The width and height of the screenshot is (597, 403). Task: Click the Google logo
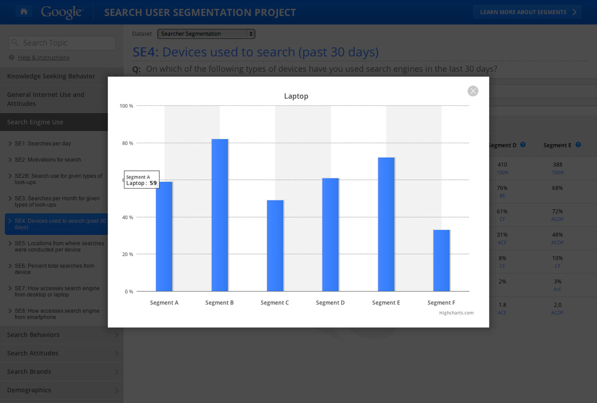[62, 12]
